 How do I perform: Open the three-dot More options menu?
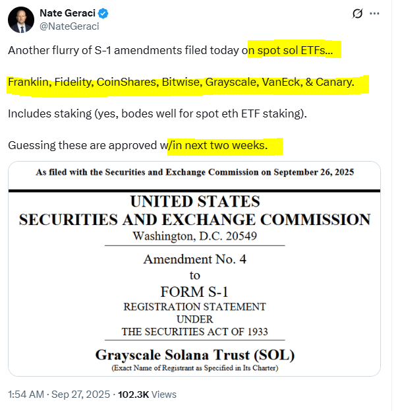375,13
